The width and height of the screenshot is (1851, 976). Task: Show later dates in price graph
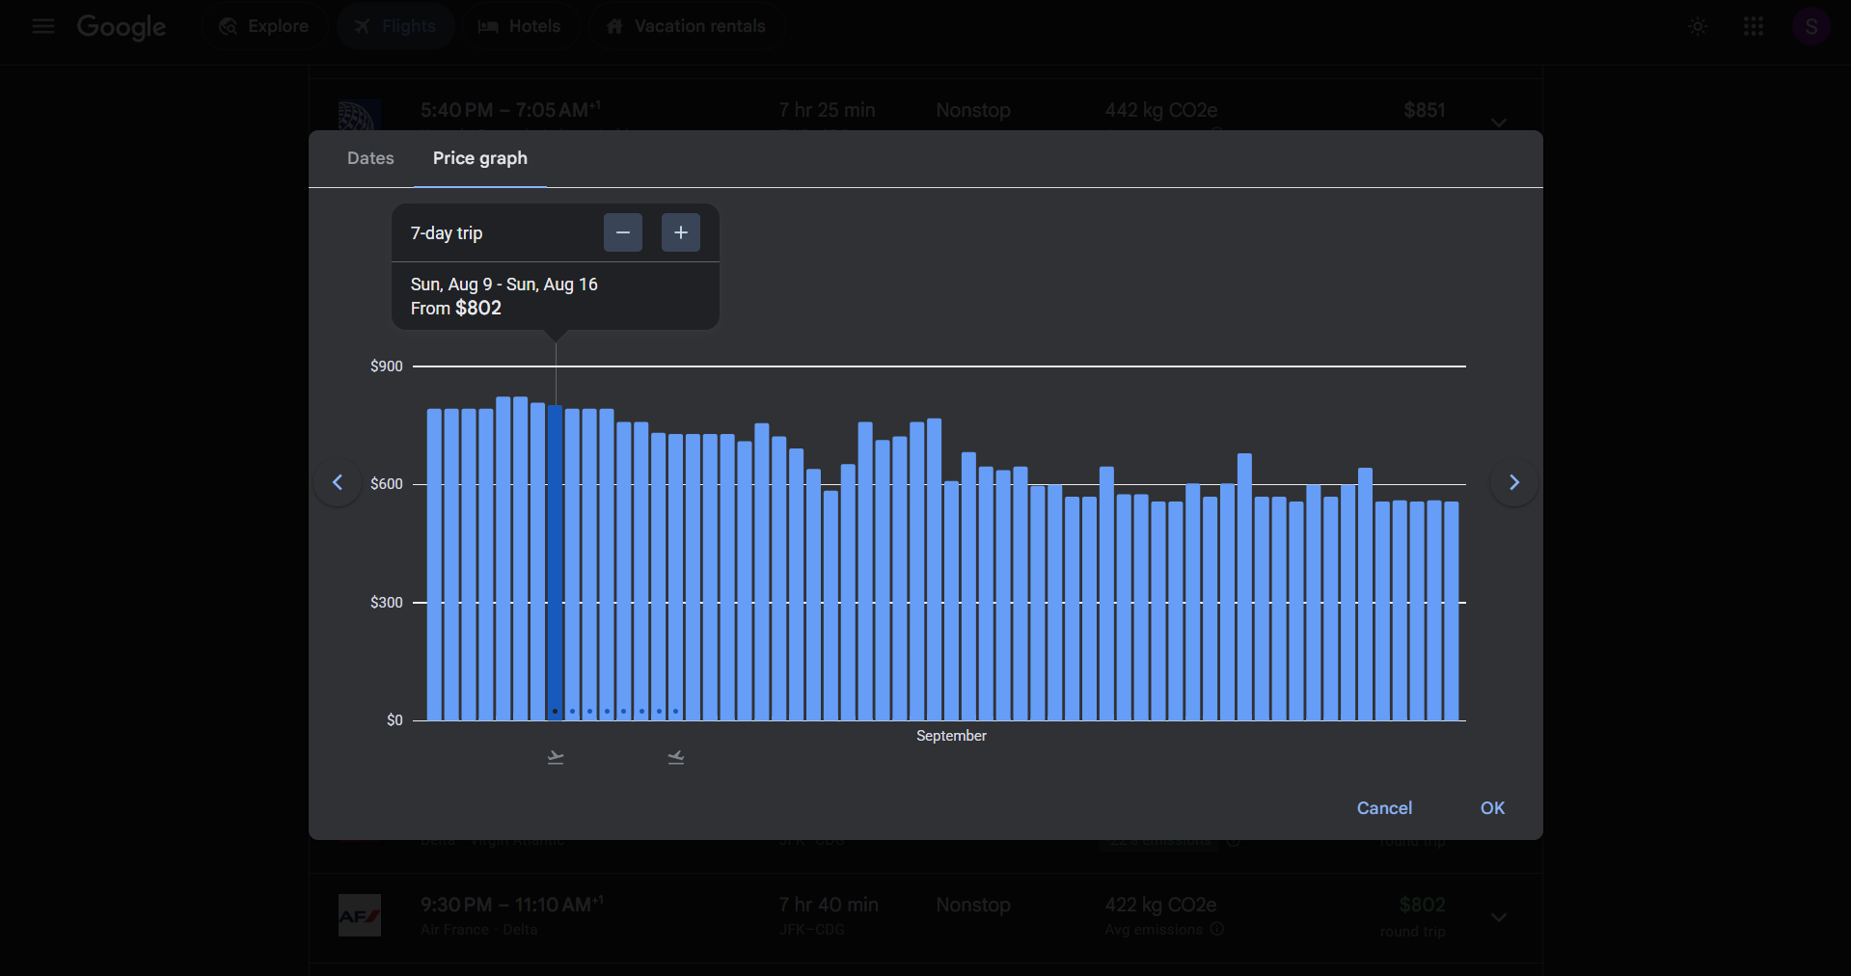click(1513, 482)
